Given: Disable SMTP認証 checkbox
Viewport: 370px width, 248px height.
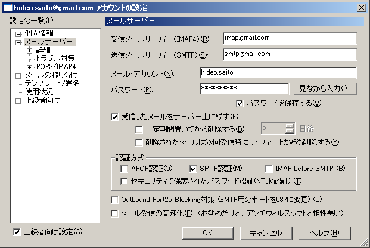Looking at the screenshot, I should (194, 169).
